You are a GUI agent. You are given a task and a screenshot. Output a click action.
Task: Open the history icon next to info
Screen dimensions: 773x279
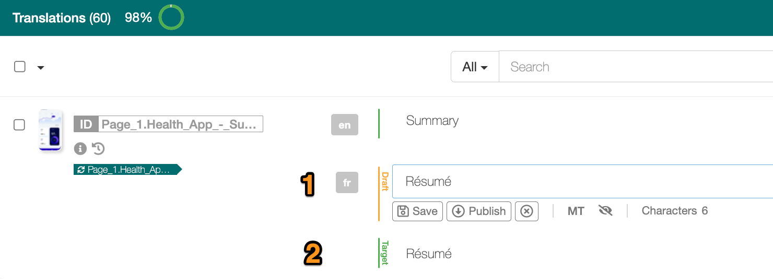98,149
